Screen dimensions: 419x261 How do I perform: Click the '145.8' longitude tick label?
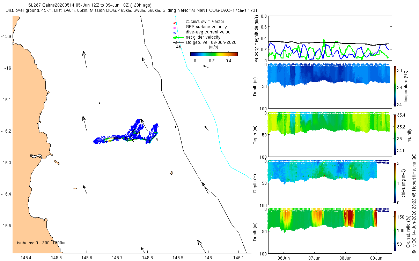point(147,258)
